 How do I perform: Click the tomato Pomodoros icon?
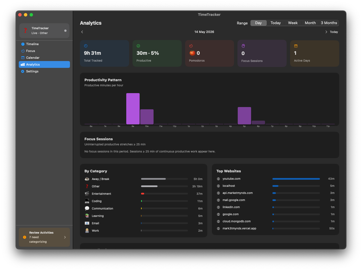(192, 53)
